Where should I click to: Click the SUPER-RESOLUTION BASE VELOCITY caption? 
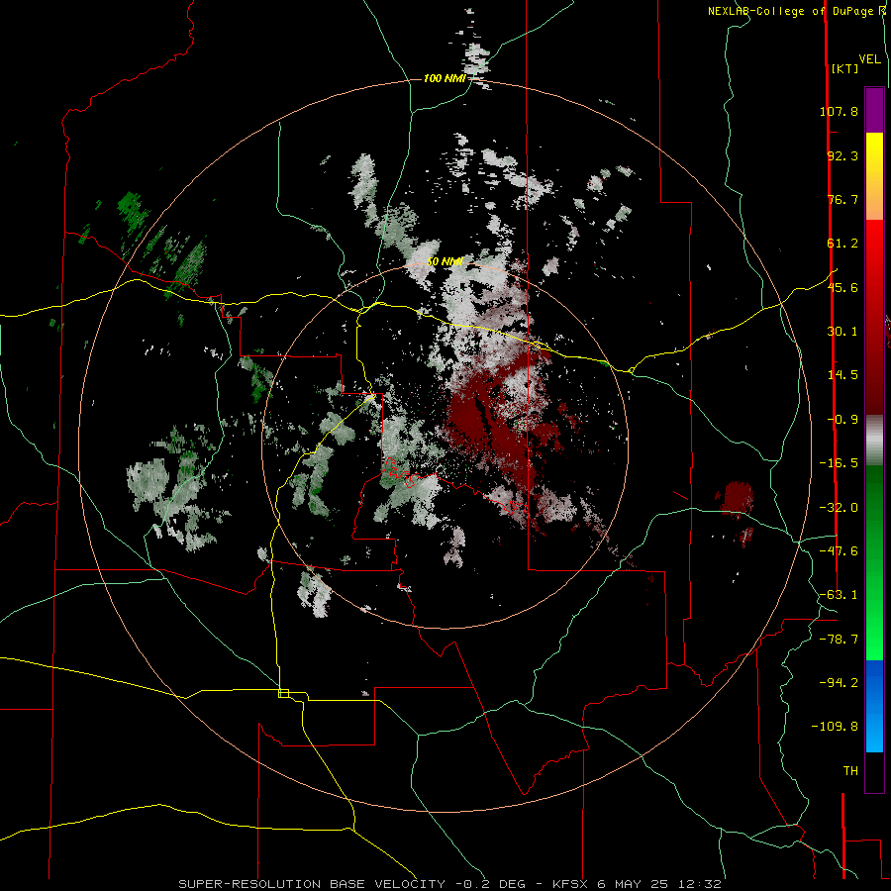(312, 884)
